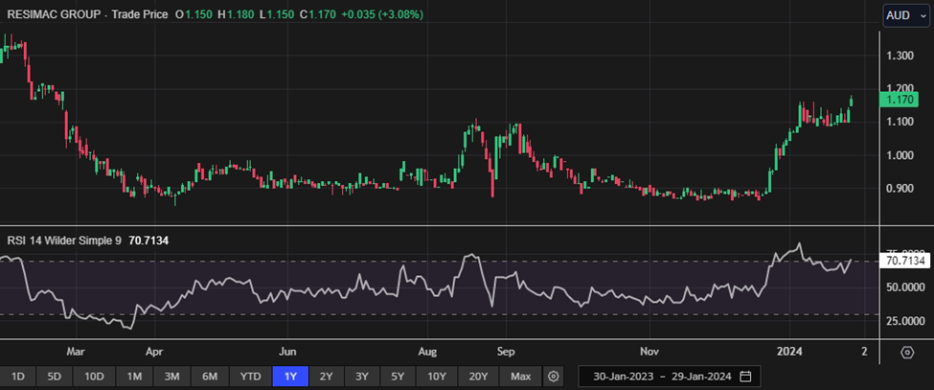This screenshot has width=934, height=390.
Task: Select the 5D time range
Action: point(55,375)
